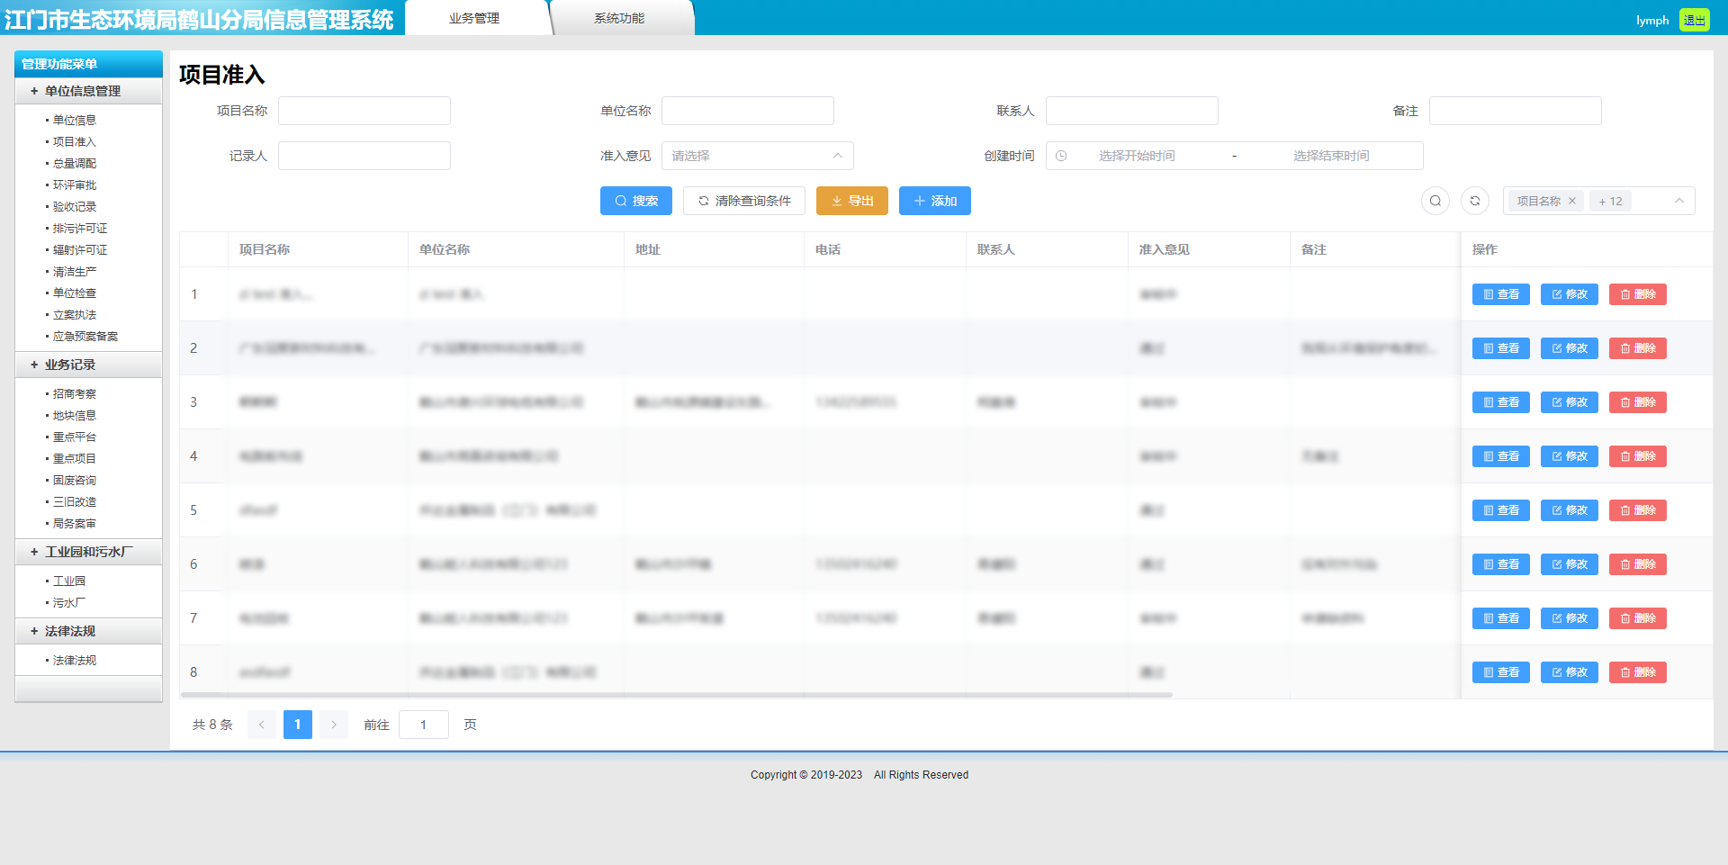
Task: Go to the previous page arrow
Action: (x=262, y=725)
